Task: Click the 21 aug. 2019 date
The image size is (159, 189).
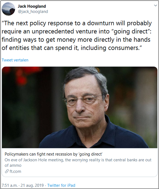Action: (32, 185)
